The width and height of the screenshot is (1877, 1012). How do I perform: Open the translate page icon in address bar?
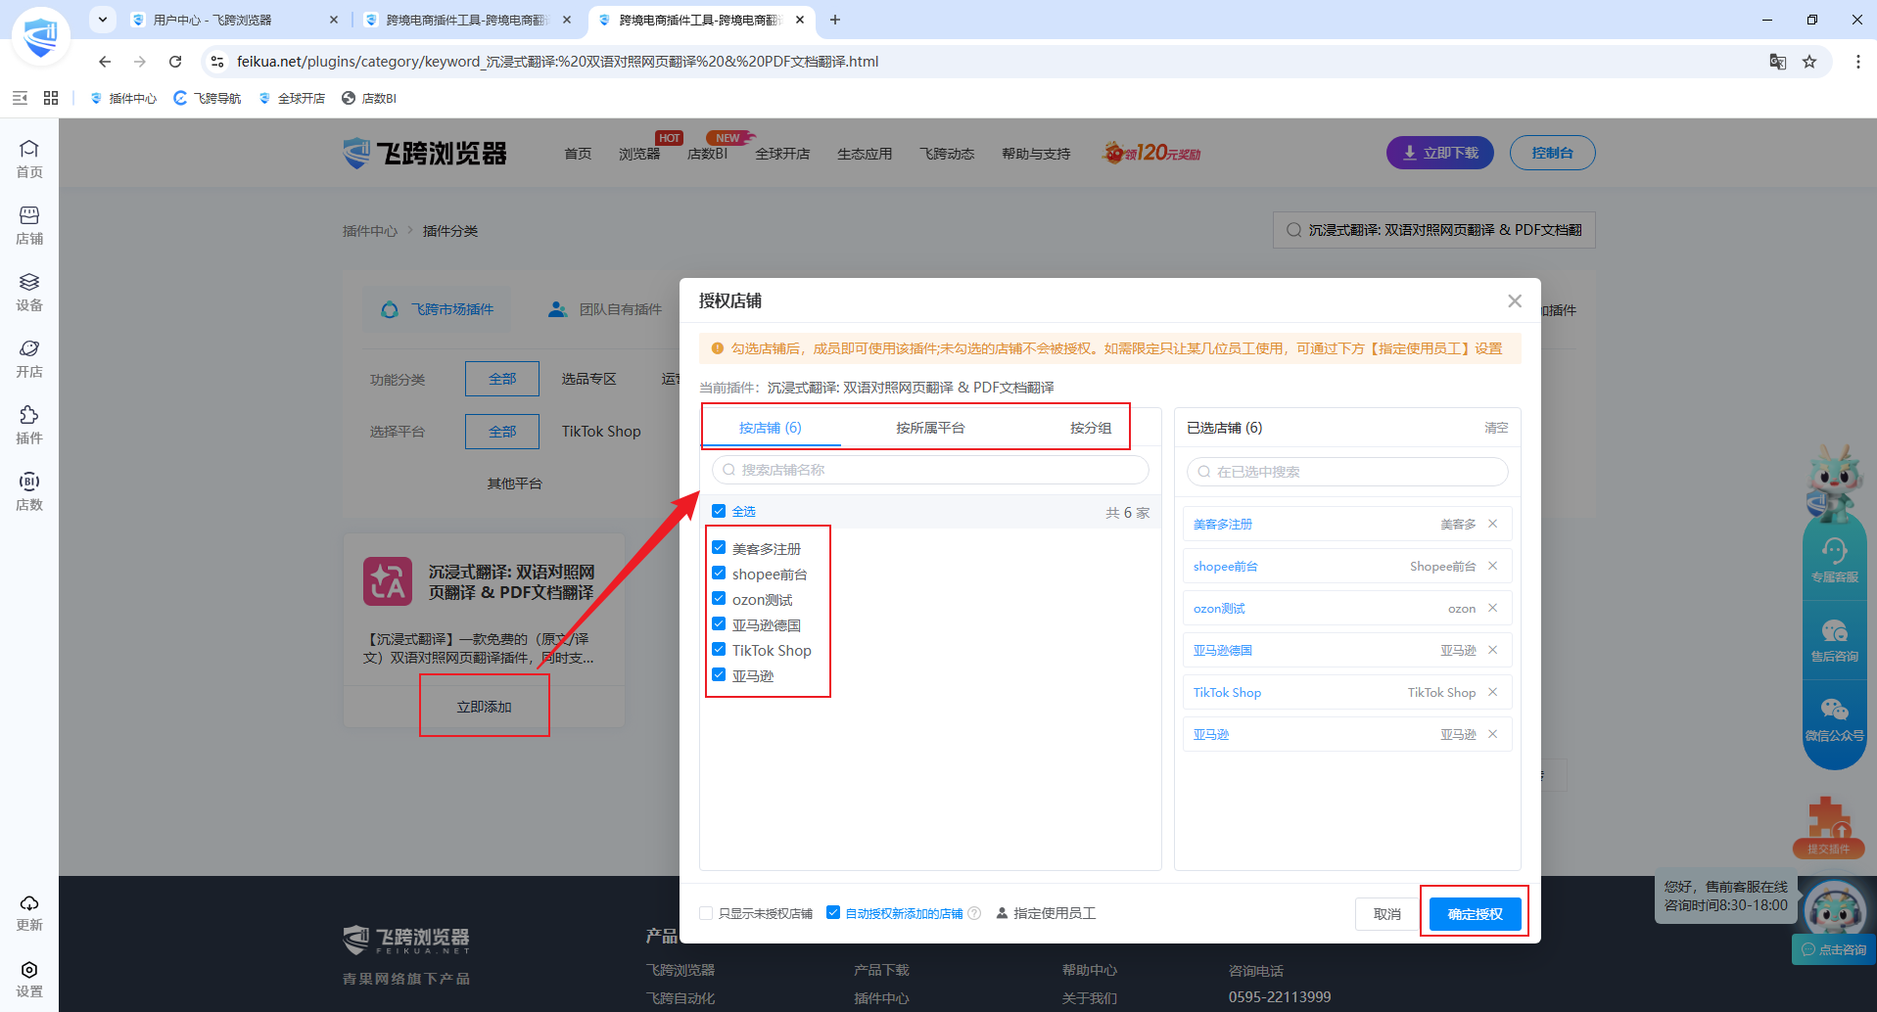[1778, 62]
